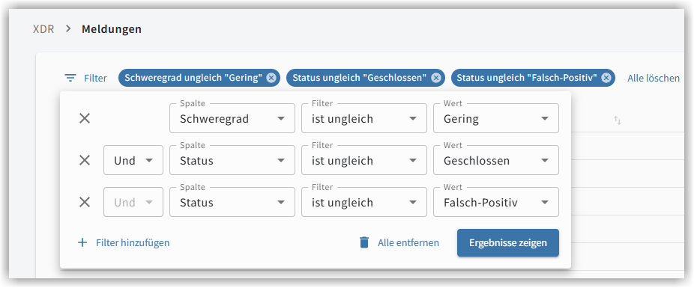Viewport: 694px width, 288px height.
Task: Click the plus icon to add filter
Action: point(82,242)
